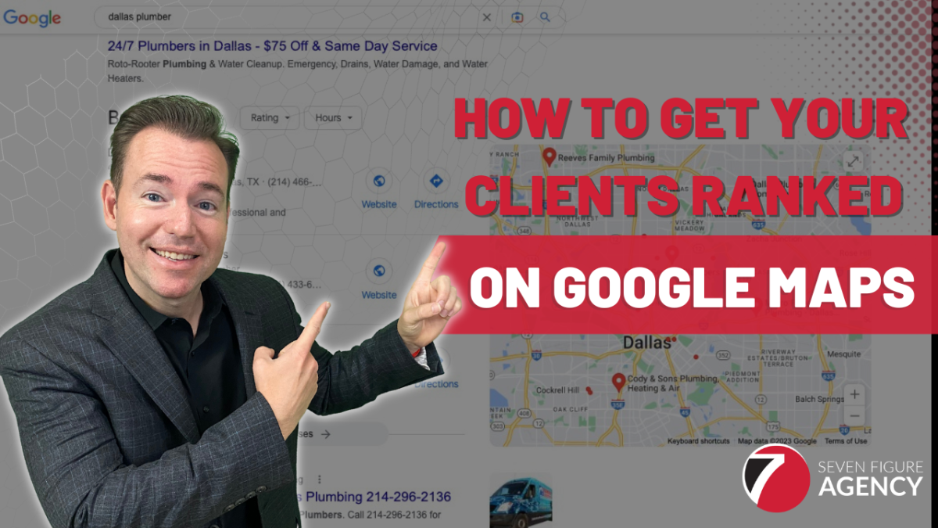938x528 pixels.
Task: Open the Rating filter dropdown
Action: point(270,118)
